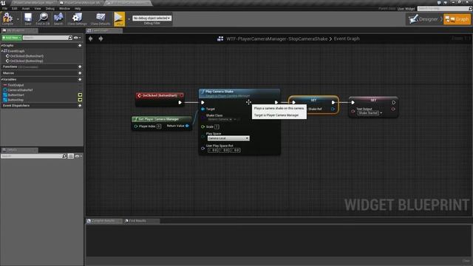The width and height of the screenshot is (473, 266).
Task: Click the Unreal Engine logo icon
Action: pos(3,3)
